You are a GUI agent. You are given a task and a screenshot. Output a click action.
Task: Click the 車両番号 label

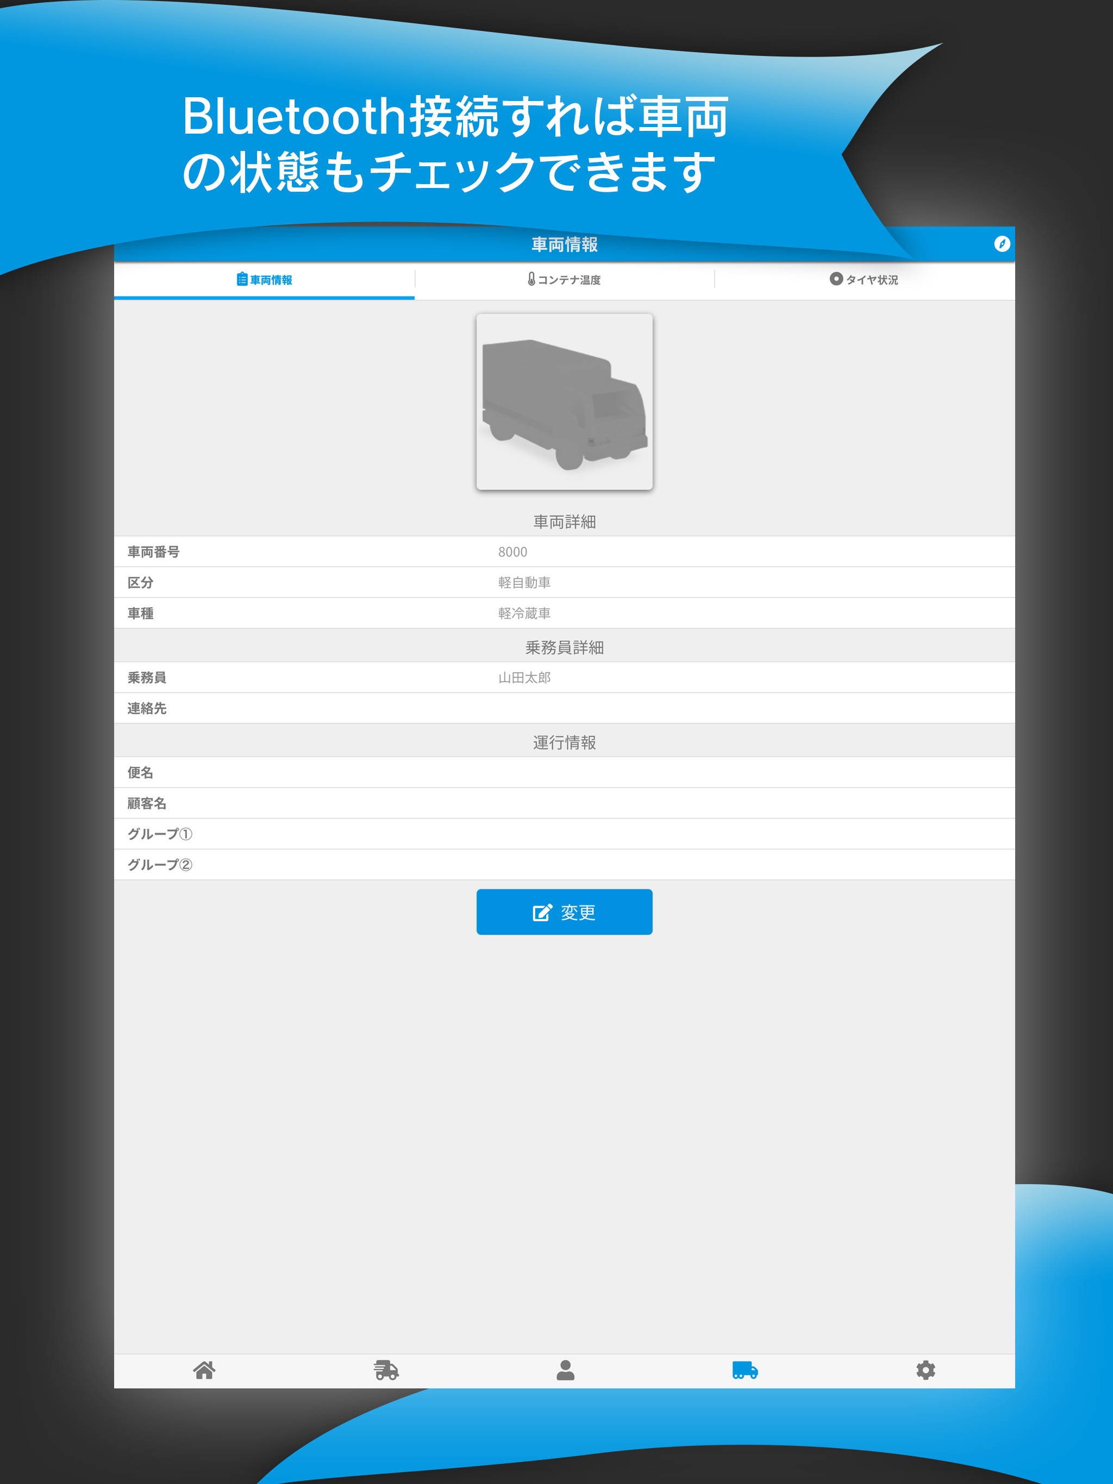[x=154, y=552]
